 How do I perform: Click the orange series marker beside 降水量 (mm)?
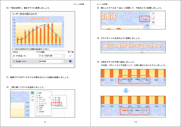[14, 61]
